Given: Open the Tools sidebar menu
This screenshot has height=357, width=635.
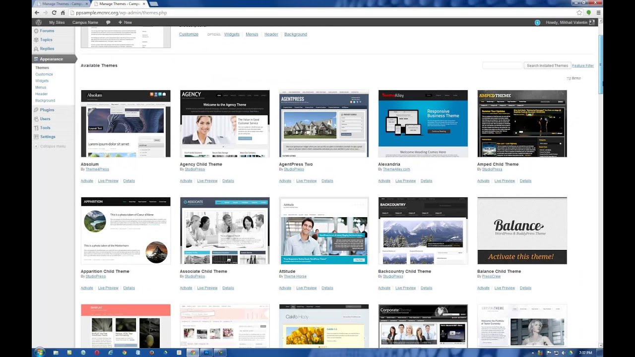Looking at the screenshot, I should tap(45, 128).
